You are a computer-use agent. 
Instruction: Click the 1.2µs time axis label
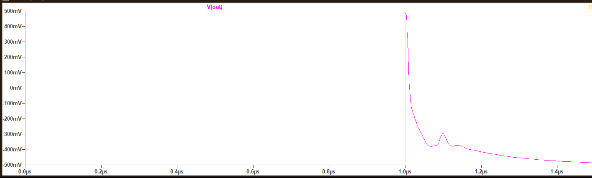tap(481, 172)
